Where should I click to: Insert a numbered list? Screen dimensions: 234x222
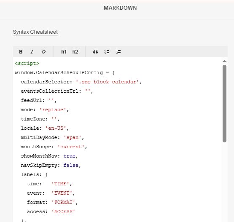[x=118, y=52]
